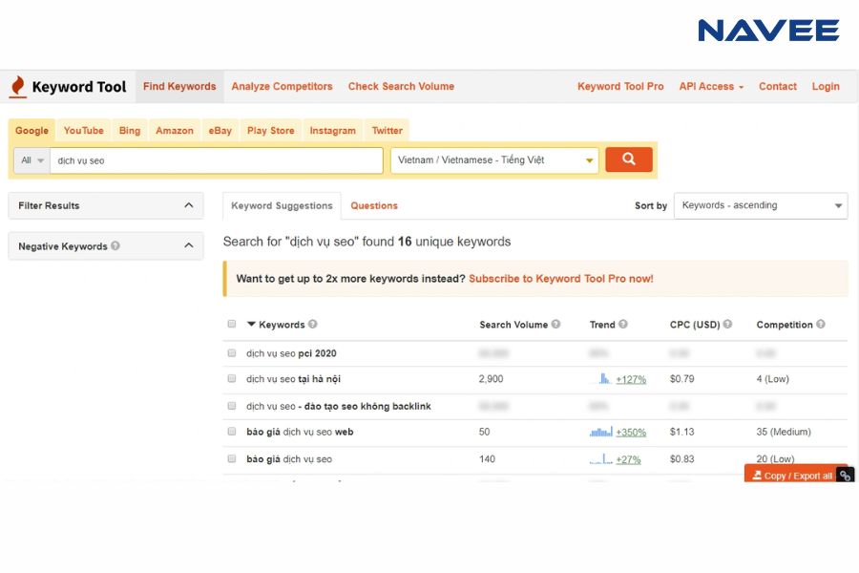This screenshot has height=573, width=859.
Task: Open the Questions tab
Action: coord(374,205)
